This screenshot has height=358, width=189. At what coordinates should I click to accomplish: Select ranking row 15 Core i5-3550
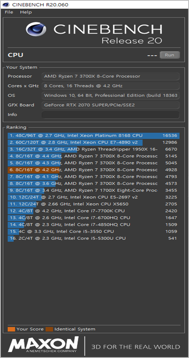pos(93,231)
